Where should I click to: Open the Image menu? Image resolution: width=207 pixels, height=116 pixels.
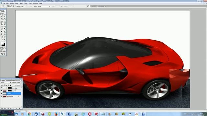pyautogui.click(x=12, y=3)
